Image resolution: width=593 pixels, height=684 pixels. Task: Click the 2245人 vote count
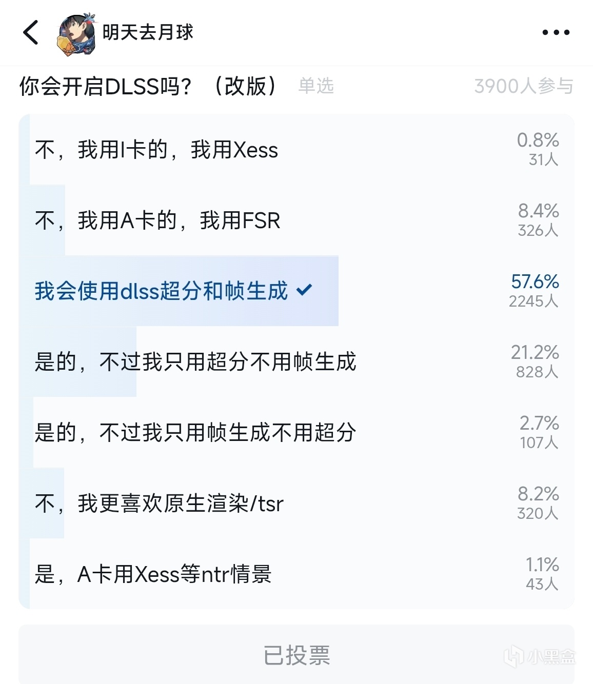pos(533,301)
